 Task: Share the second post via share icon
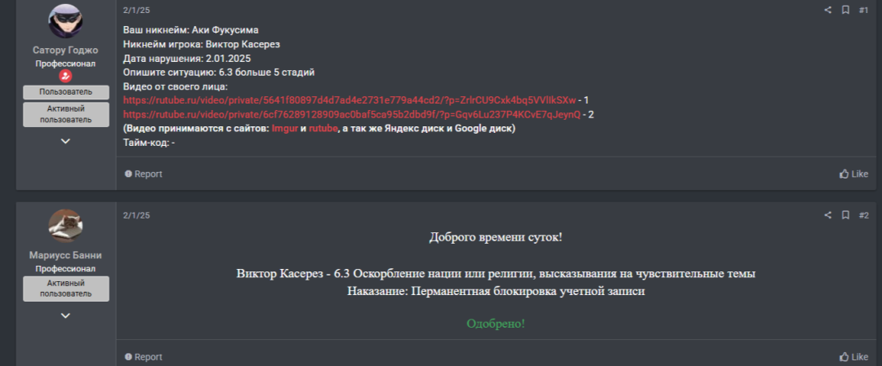click(x=827, y=215)
